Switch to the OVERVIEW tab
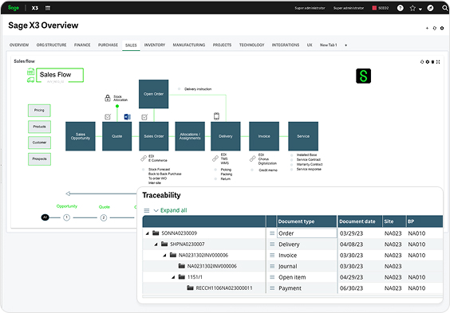Screen dimensions: 450x313 click(x=19, y=45)
